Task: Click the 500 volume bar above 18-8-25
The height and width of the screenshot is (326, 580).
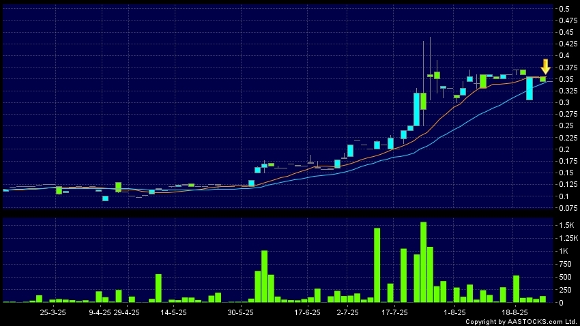Action: [516, 289]
